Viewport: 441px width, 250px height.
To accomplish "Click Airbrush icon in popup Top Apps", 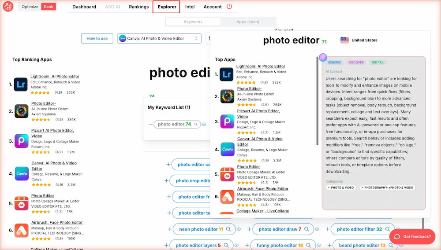I will point(227,197).
